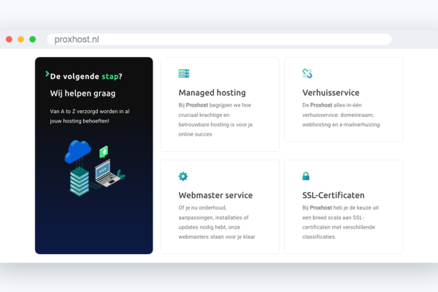Click the green chevron before 'De volgende stap?'
Image resolution: width=438 pixels, height=292 pixels.
point(47,74)
